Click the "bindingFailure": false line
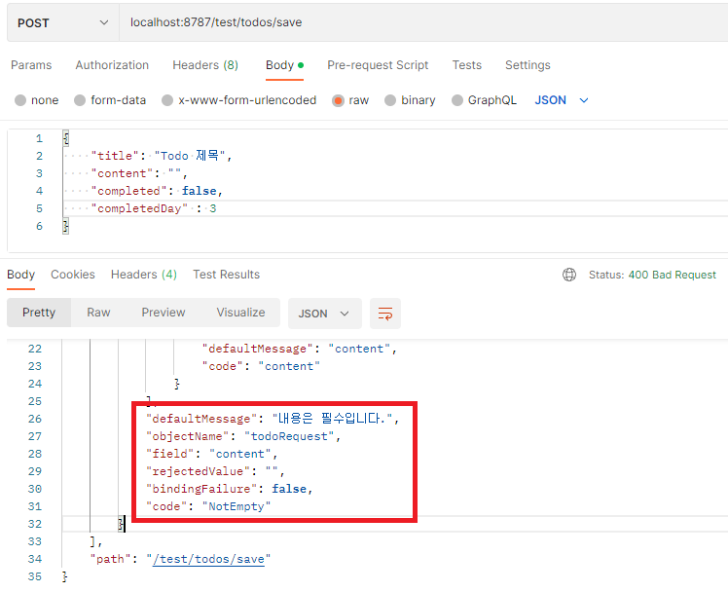Image resolution: width=728 pixels, height=592 pixels. [230, 489]
